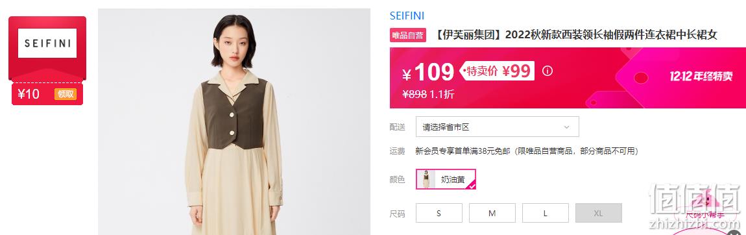
Task: Click the crossed-out ¥898 original price
Action: (x=415, y=94)
